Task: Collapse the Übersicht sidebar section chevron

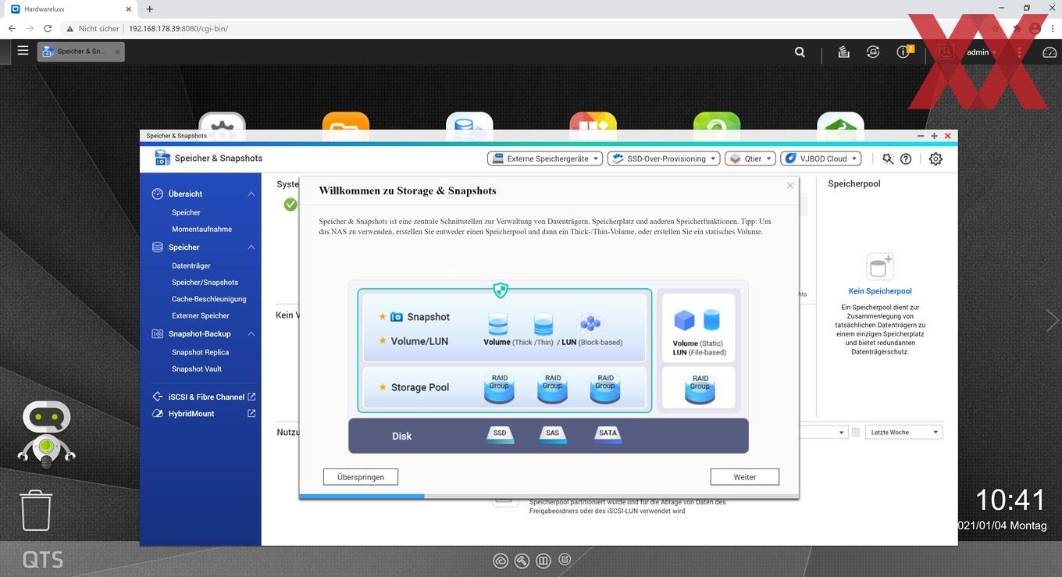Action: [251, 194]
